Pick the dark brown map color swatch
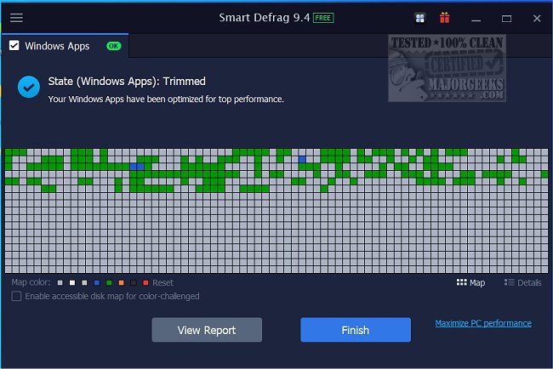This screenshot has height=369, width=553. click(x=134, y=282)
